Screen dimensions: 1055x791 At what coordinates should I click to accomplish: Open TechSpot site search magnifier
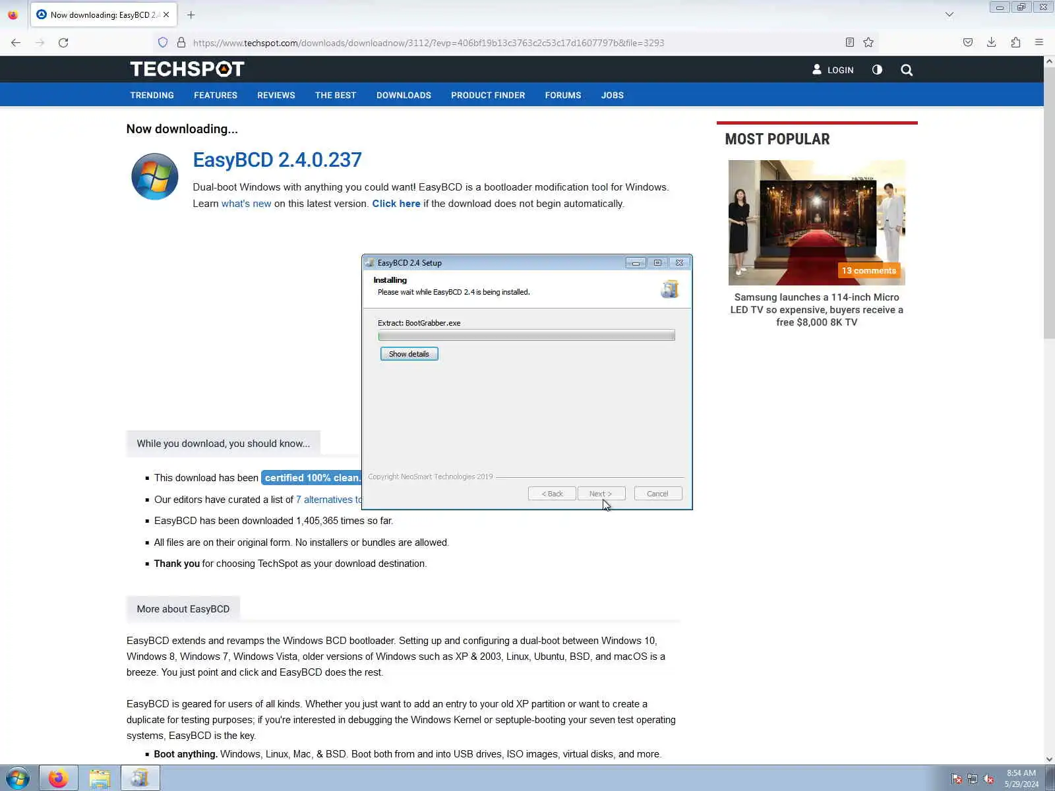pyautogui.click(x=907, y=70)
